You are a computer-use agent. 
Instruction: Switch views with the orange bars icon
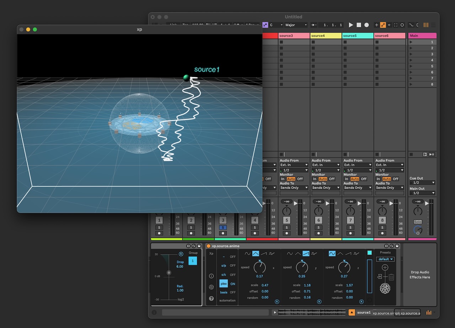pos(426,25)
